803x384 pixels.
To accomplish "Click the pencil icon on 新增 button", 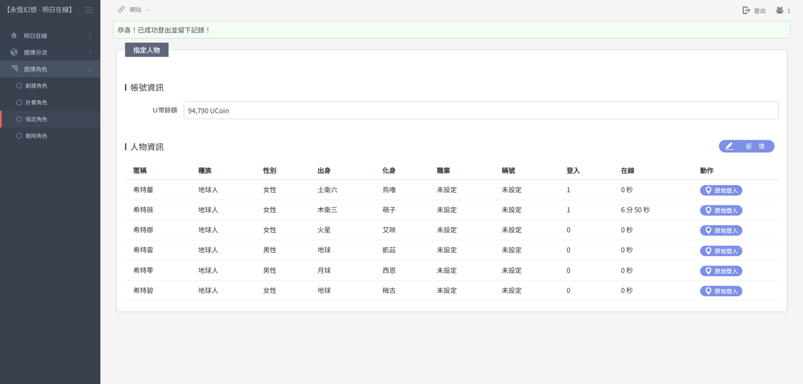I will pos(729,146).
